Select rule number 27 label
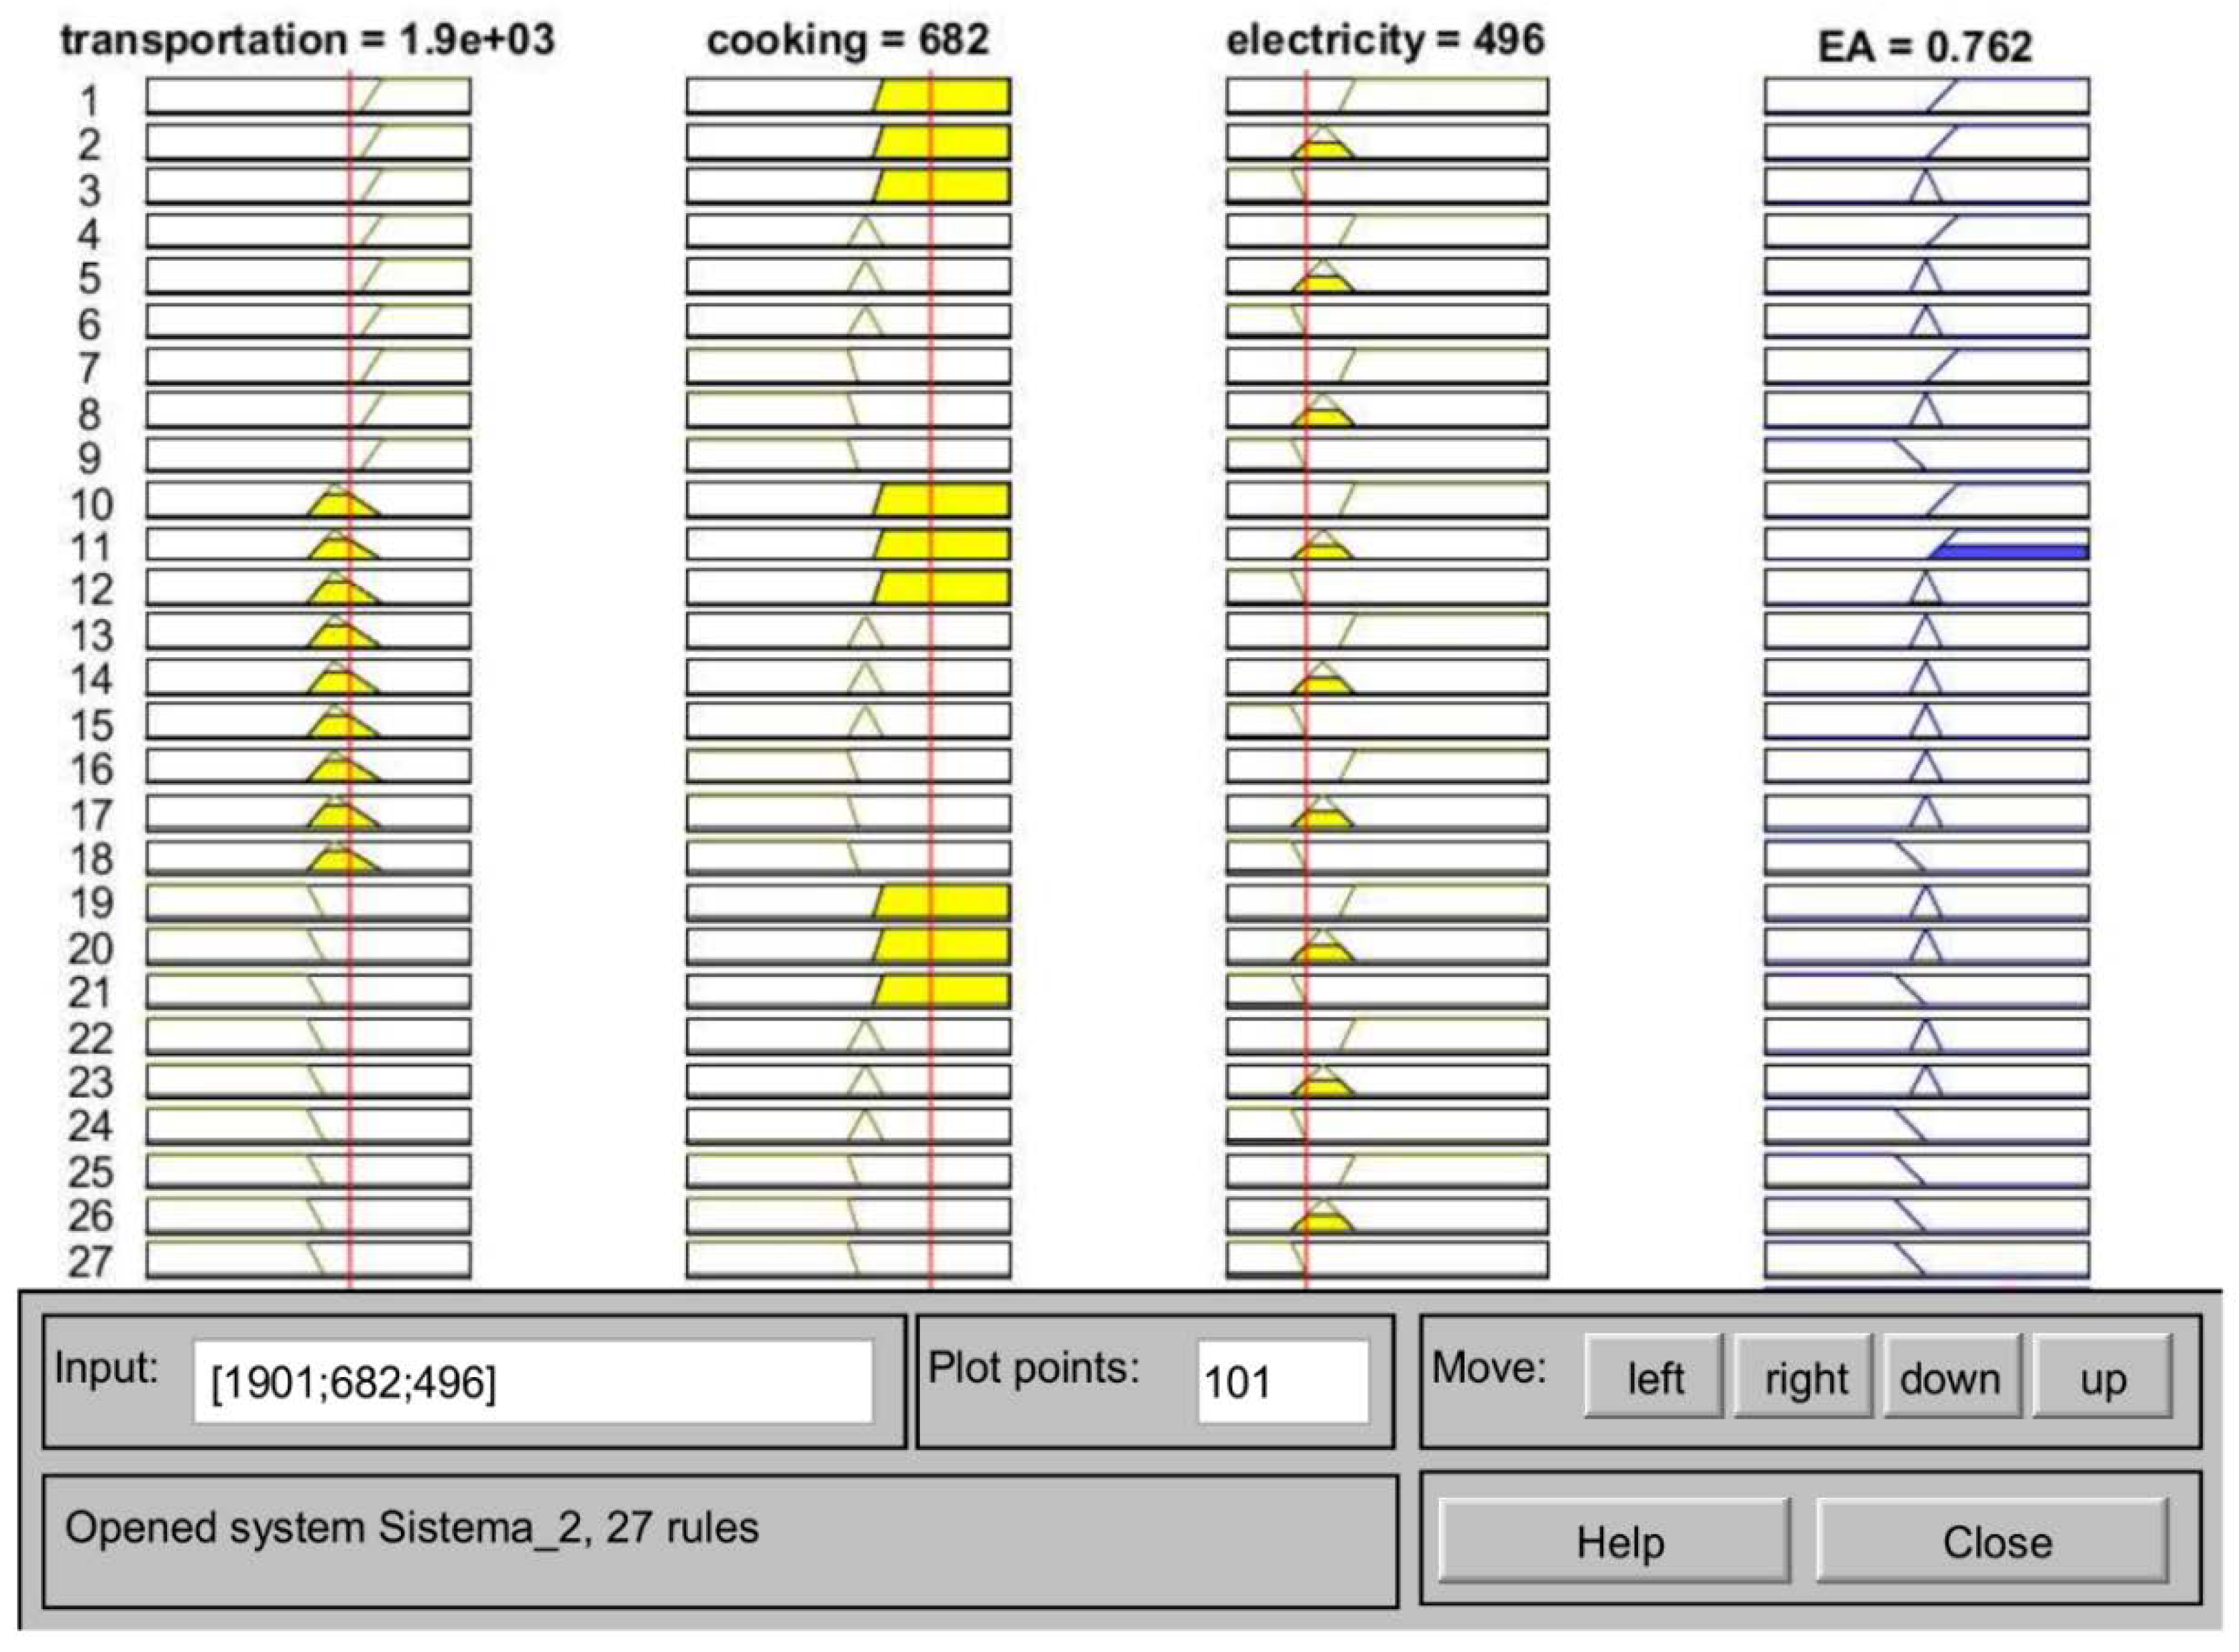This screenshot has height=1652, width=2239. [x=90, y=1261]
